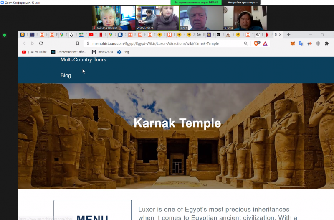
Task: Click the MENU box heading
Action: click(92, 217)
